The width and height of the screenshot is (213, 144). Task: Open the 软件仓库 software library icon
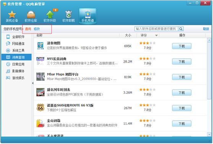coord(31,16)
